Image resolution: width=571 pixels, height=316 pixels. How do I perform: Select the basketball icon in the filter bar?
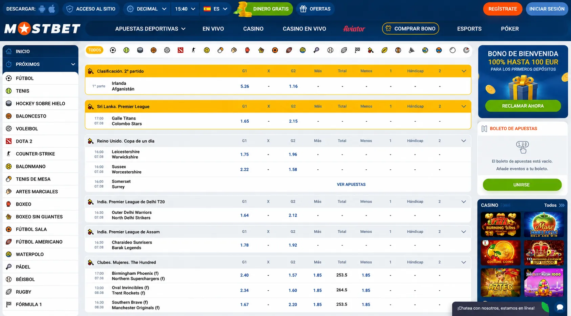153,50
